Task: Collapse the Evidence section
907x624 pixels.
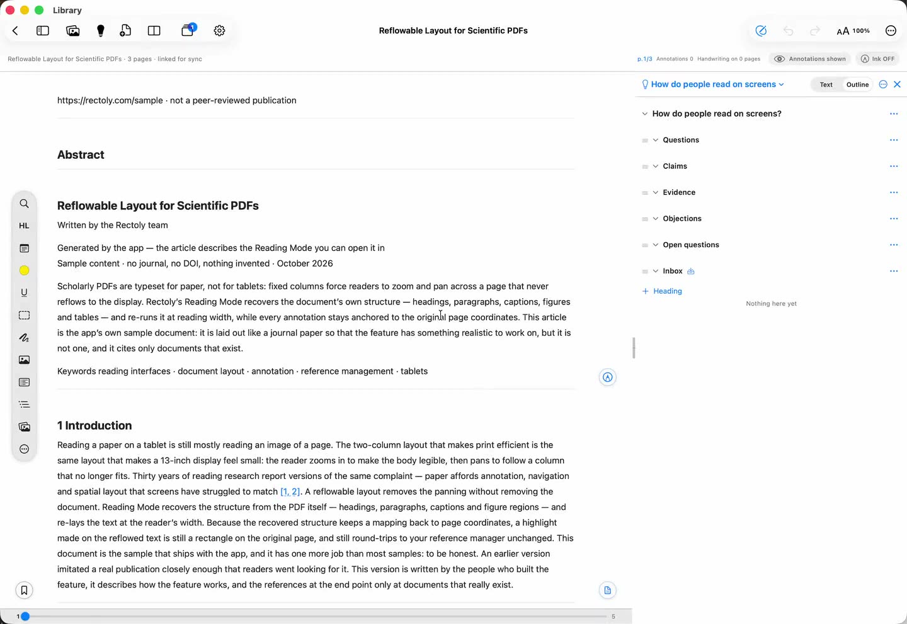Action: [x=656, y=192]
